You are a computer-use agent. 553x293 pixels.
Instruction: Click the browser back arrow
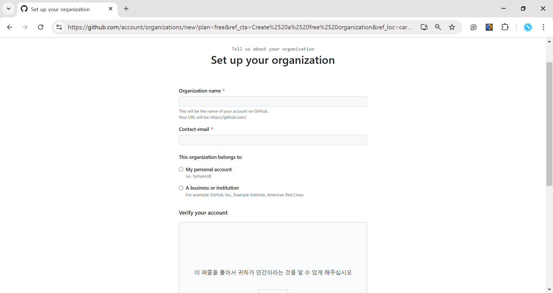10,27
